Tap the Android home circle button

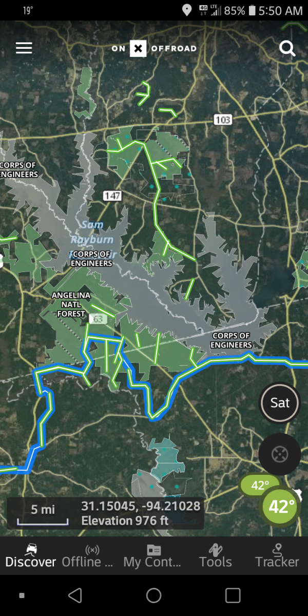(154, 595)
